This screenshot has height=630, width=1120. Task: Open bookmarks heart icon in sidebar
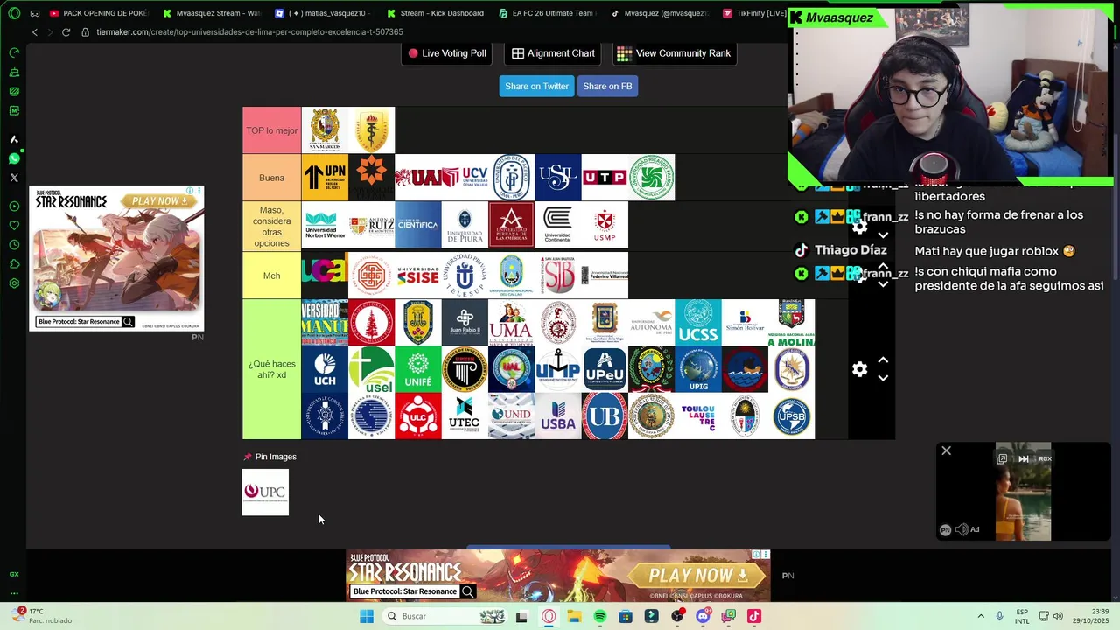click(x=14, y=226)
